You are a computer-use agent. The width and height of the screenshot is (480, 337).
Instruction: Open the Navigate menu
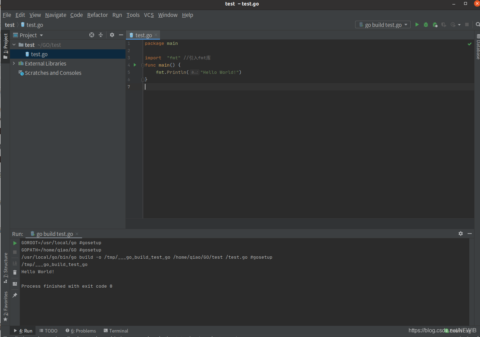56,15
